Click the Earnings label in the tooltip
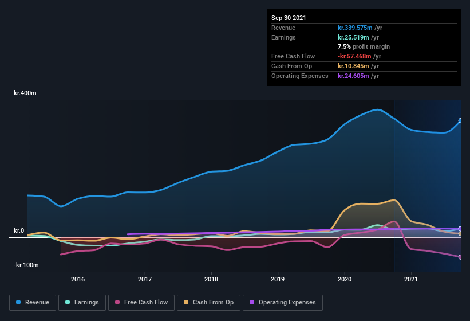 pos(283,37)
